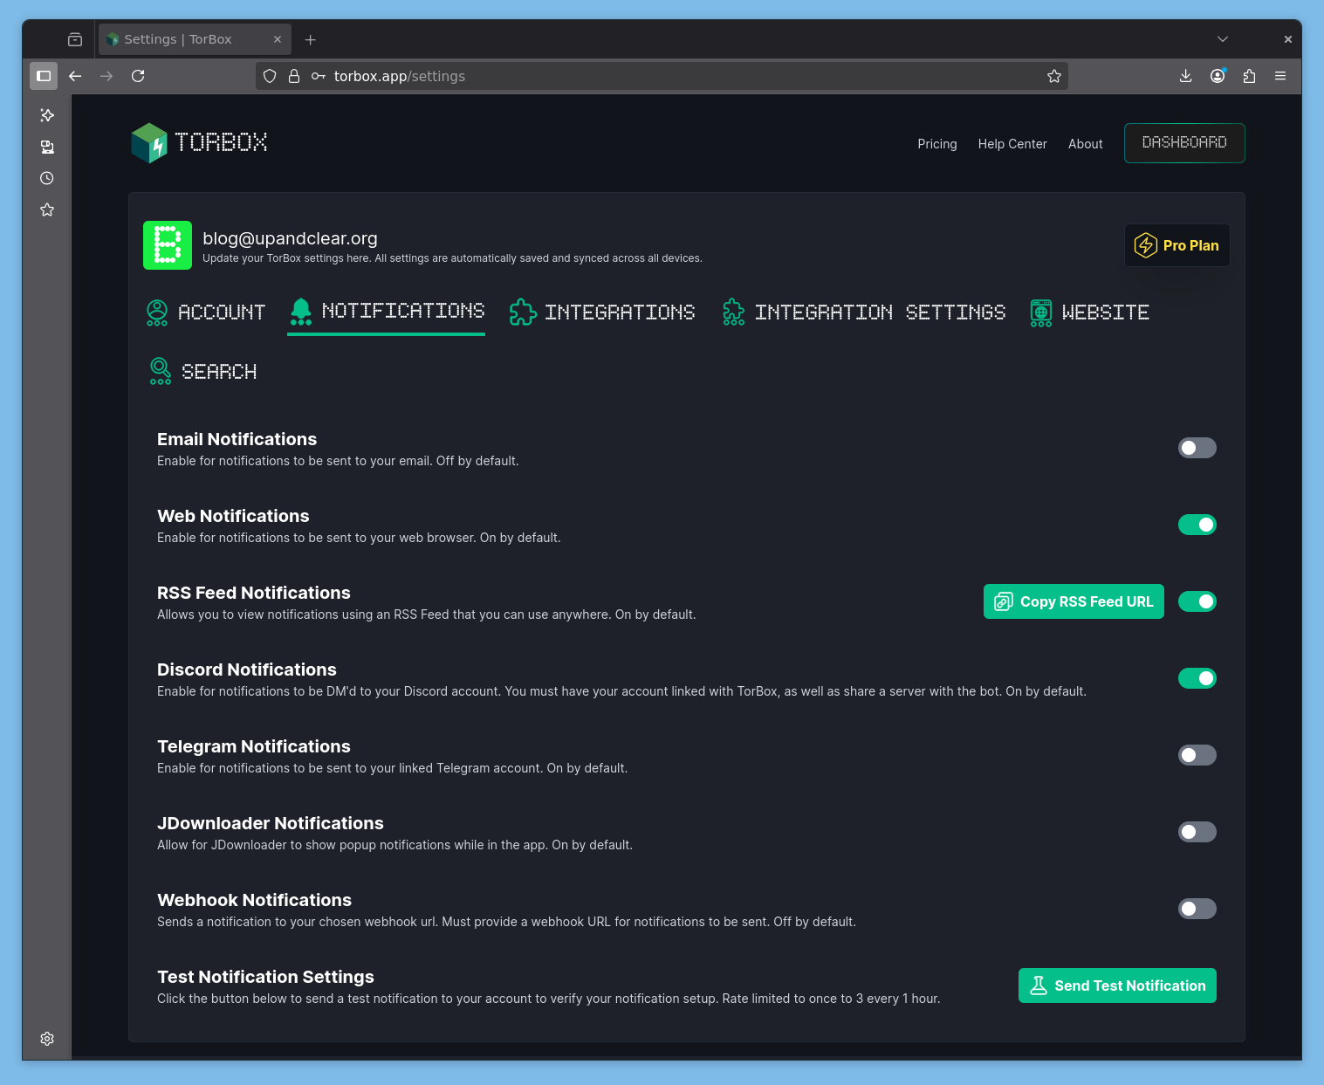Select the Notifications tab
This screenshot has width=1324, height=1085.
point(387,312)
